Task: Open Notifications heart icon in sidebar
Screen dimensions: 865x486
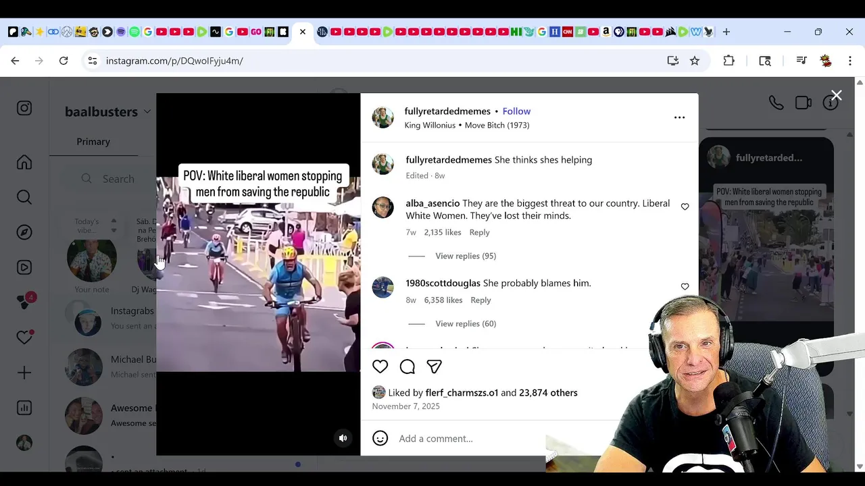Action: pos(24,337)
